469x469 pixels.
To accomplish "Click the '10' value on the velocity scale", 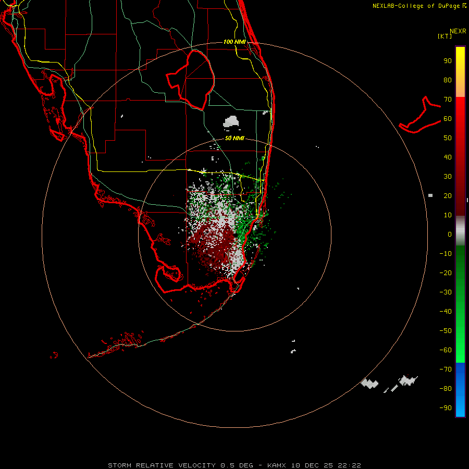I will point(448,215).
